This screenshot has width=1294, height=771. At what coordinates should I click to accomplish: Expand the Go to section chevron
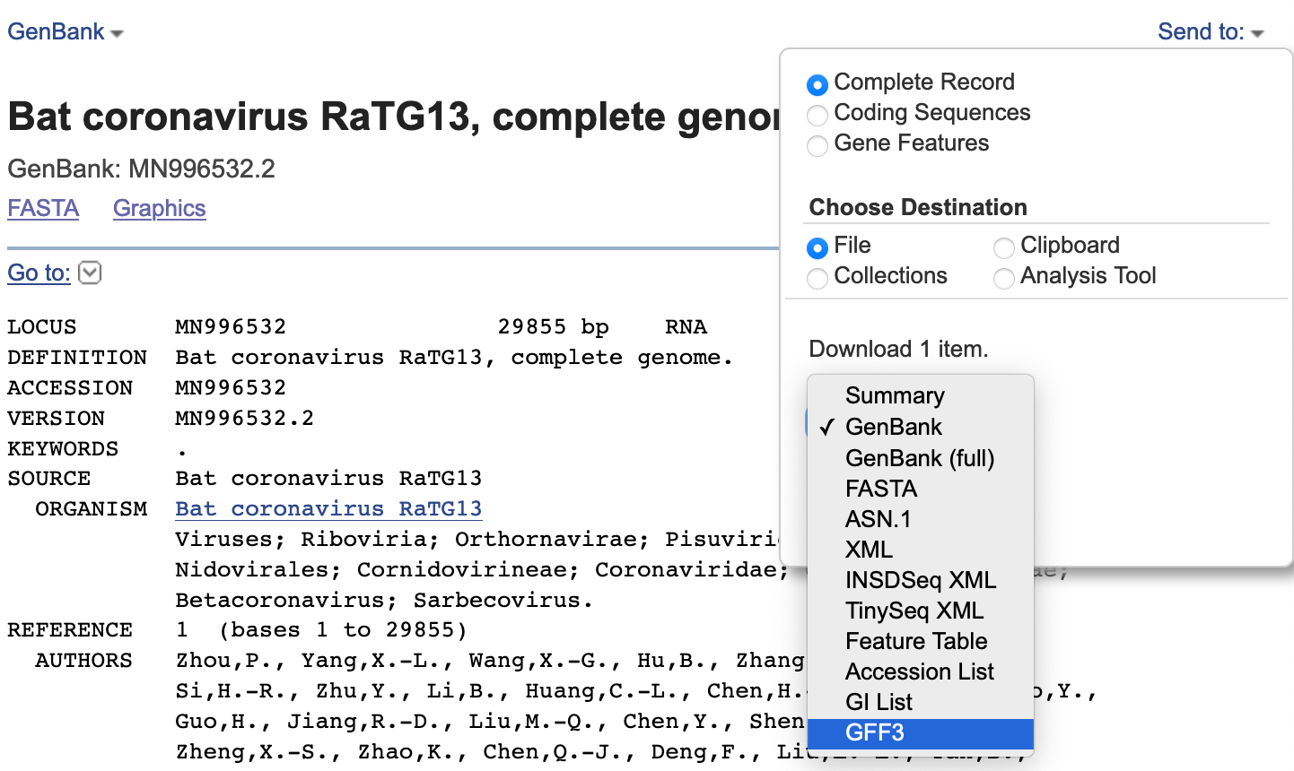click(90, 273)
